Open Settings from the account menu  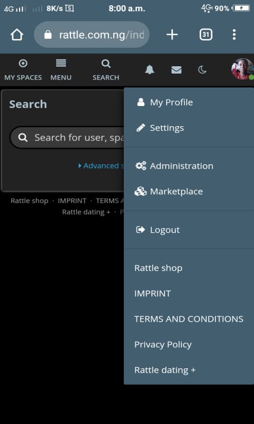pos(189,128)
